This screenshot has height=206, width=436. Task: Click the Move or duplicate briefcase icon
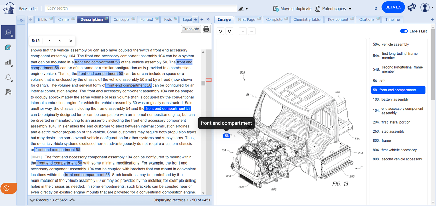pyautogui.click(x=275, y=8)
